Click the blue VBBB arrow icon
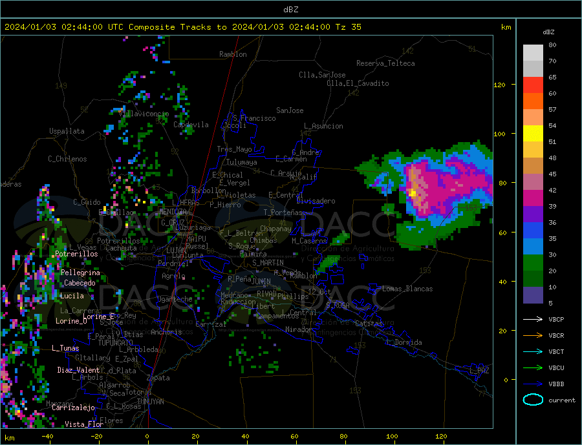This screenshot has width=582, height=445. point(533,384)
